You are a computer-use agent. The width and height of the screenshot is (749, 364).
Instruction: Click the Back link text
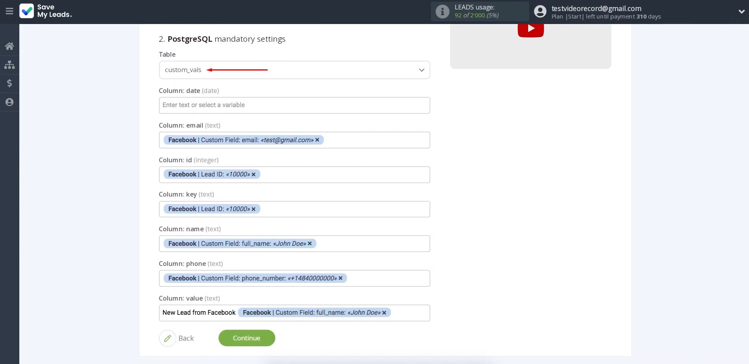[186, 338]
